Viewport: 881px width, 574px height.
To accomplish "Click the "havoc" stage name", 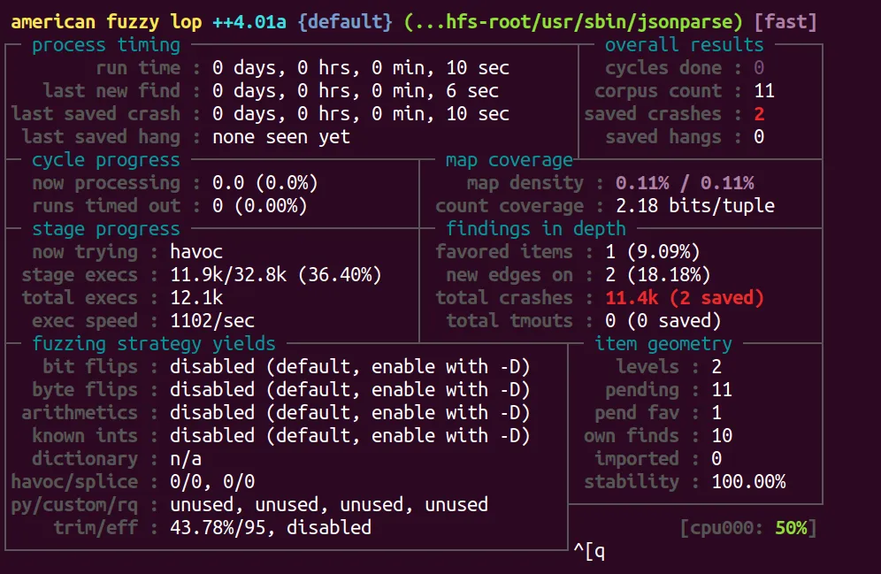I will pos(196,252).
